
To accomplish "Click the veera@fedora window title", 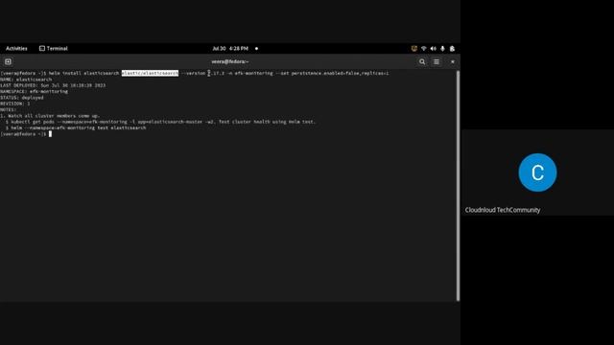I will 230,61.
